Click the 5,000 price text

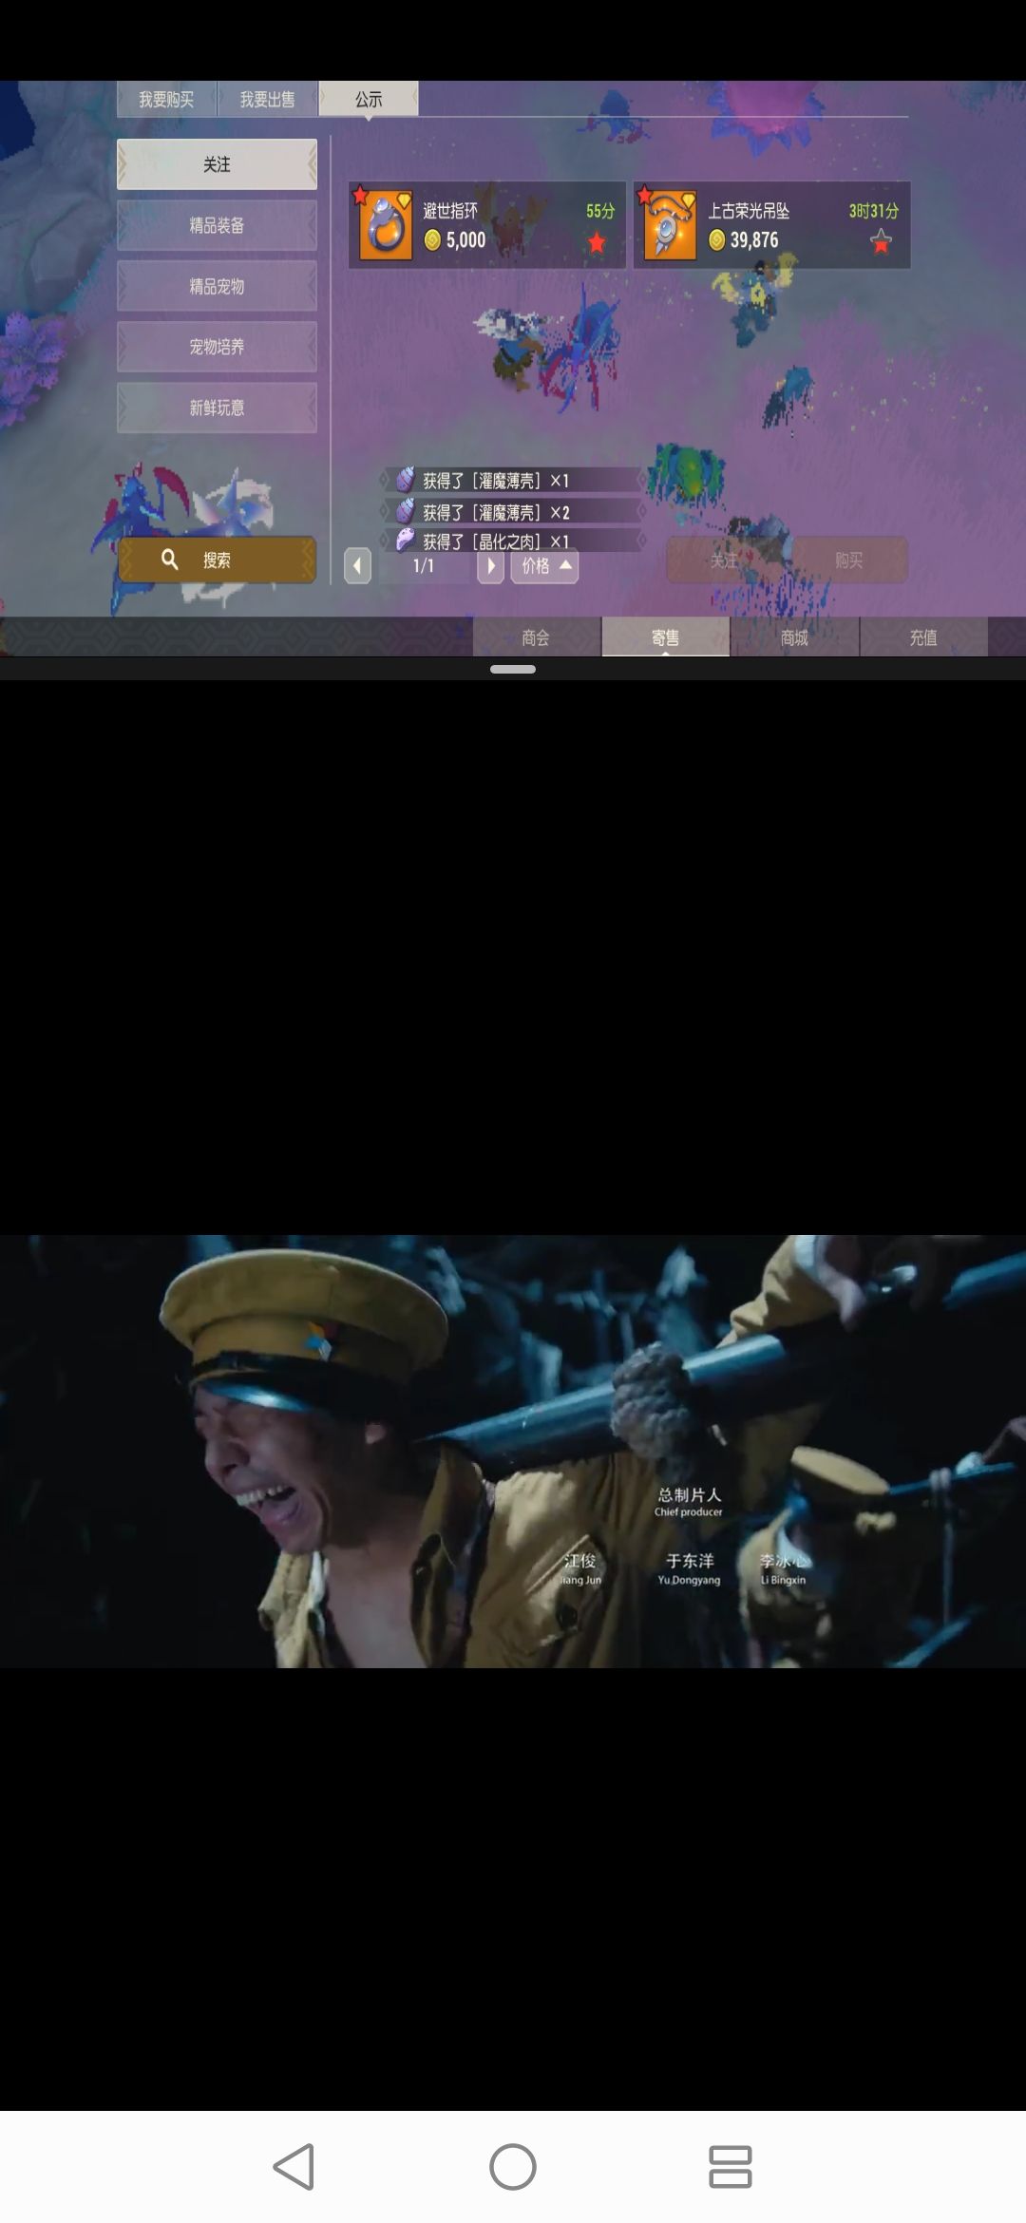465,240
